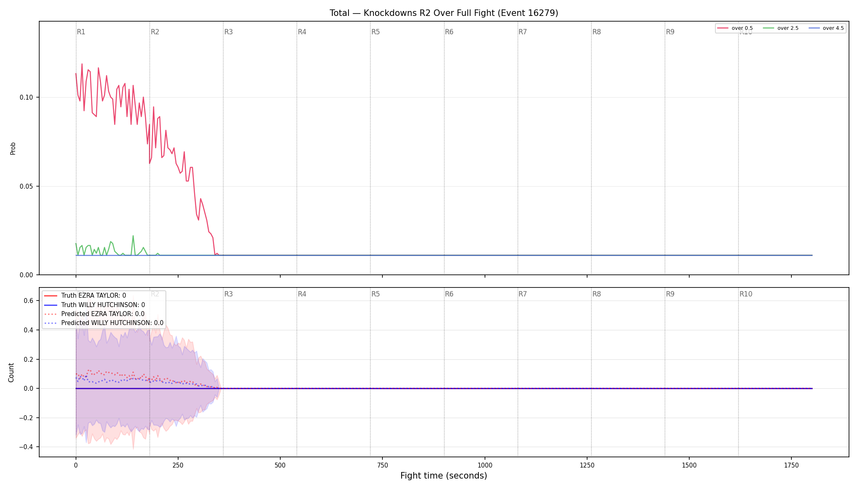
Task: Click the 'Count' y-axis label
Action: coord(11,372)
